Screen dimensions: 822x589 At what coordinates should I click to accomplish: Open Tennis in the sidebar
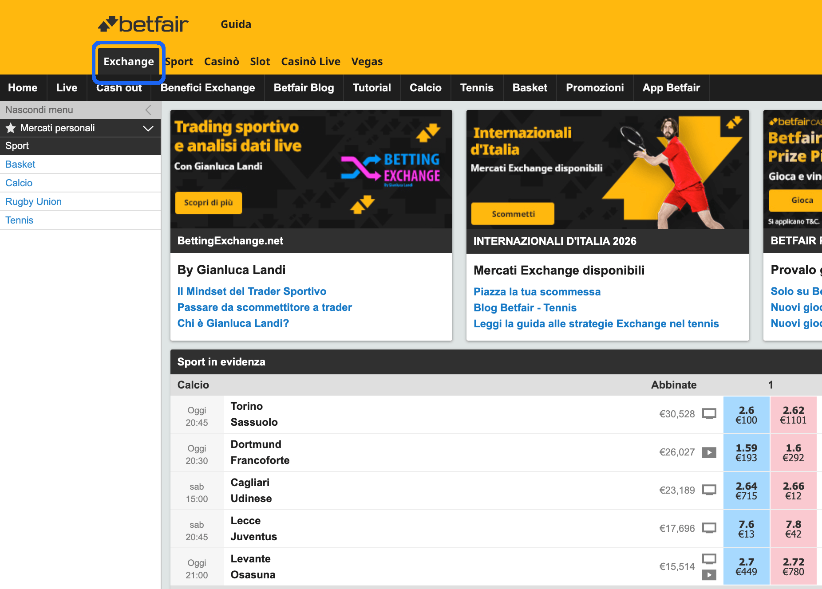80,220
